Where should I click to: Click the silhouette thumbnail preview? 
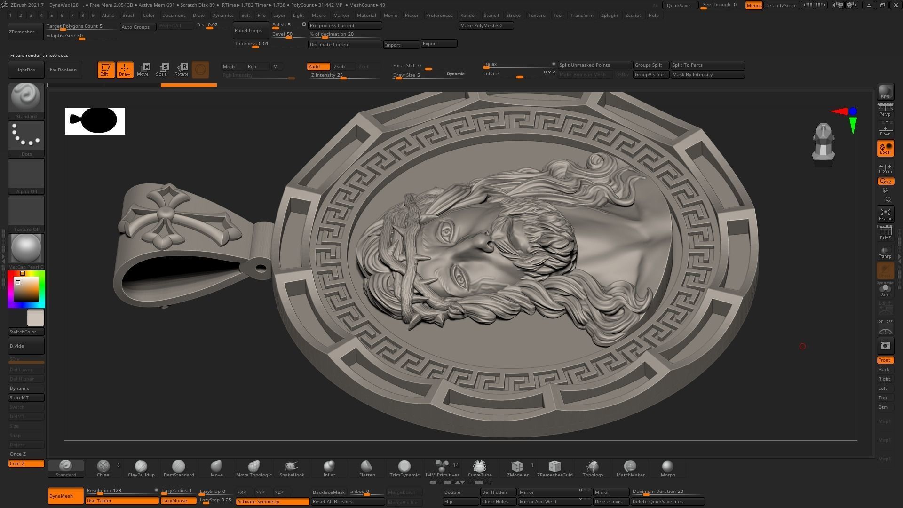pyautogui.click(x=95, y=121)
